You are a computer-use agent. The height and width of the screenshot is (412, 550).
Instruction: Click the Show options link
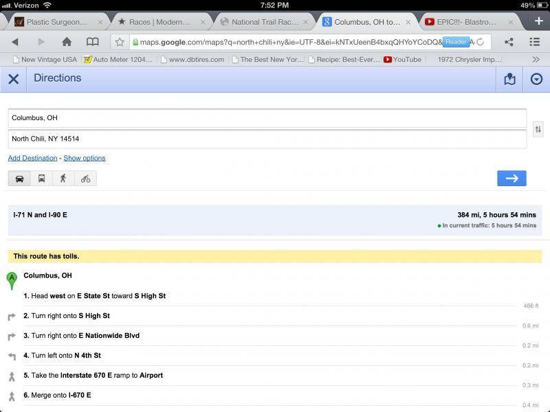pos(85,158)
